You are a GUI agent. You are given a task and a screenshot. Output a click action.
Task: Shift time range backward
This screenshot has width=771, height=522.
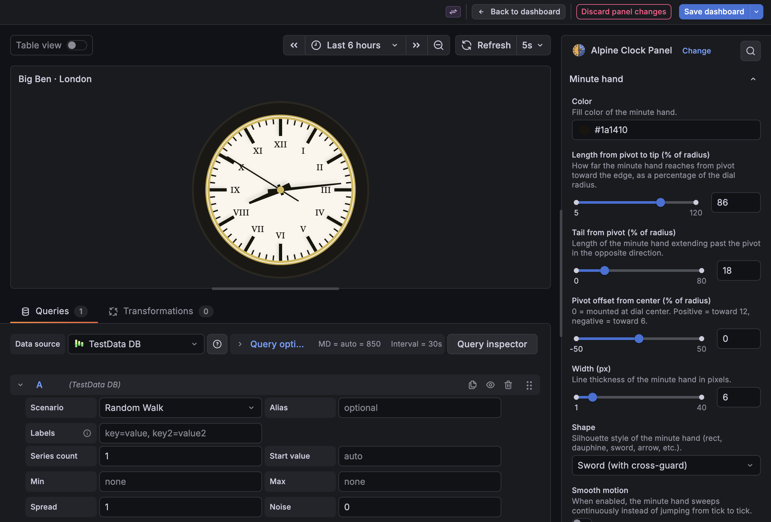click(x=294, y=45)
